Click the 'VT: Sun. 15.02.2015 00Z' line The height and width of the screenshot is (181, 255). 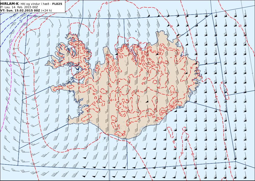click(20, 10)
